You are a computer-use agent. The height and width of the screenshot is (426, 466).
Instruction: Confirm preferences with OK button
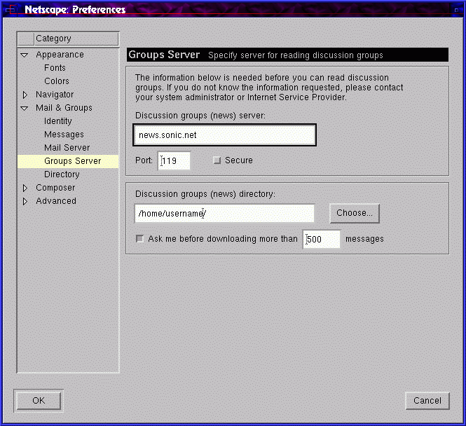coord(39,401)
